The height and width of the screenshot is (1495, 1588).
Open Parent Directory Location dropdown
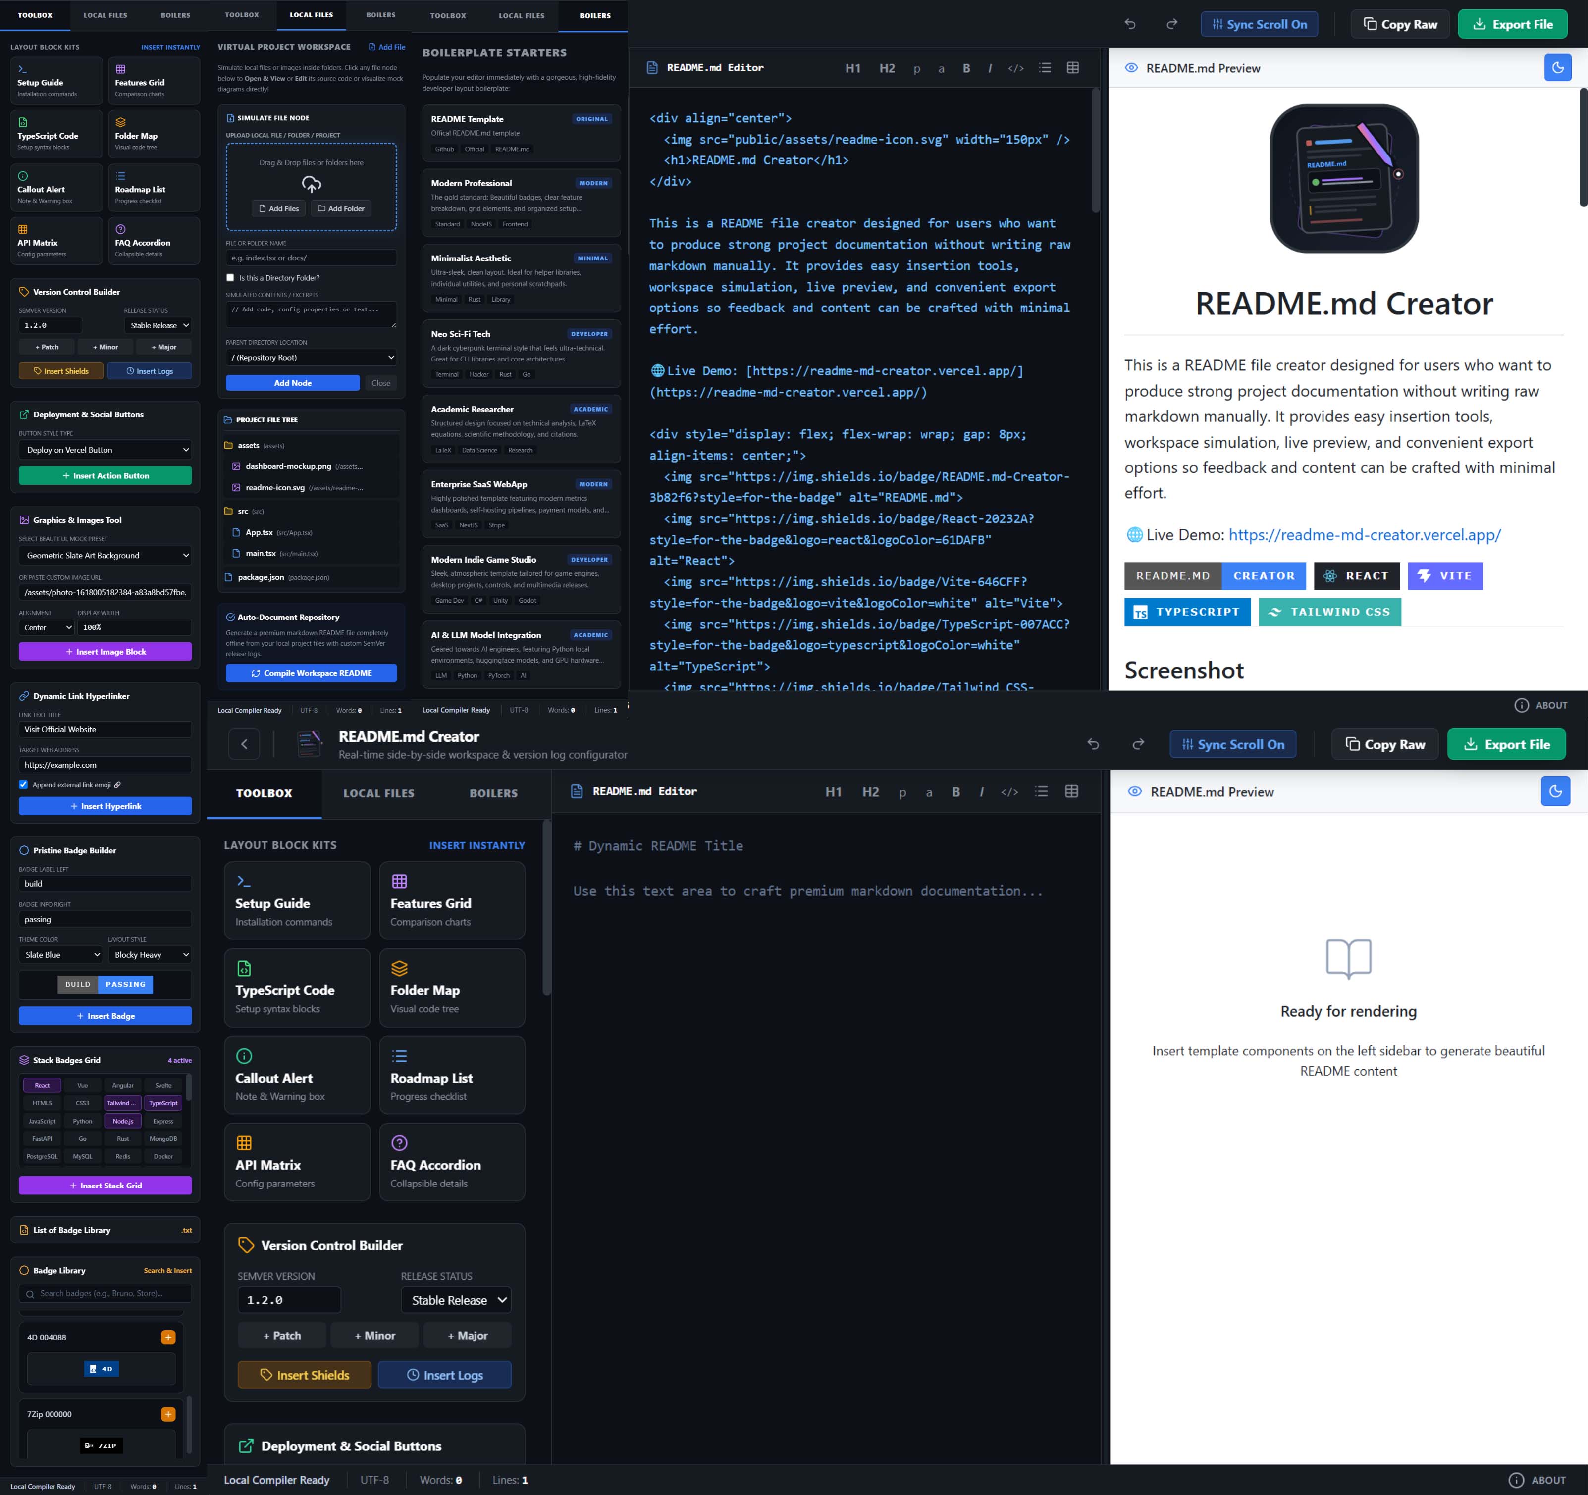point(312,357)
